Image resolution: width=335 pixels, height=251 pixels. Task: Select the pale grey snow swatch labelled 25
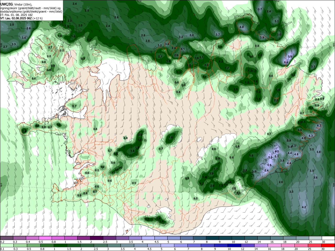[315, 238]
